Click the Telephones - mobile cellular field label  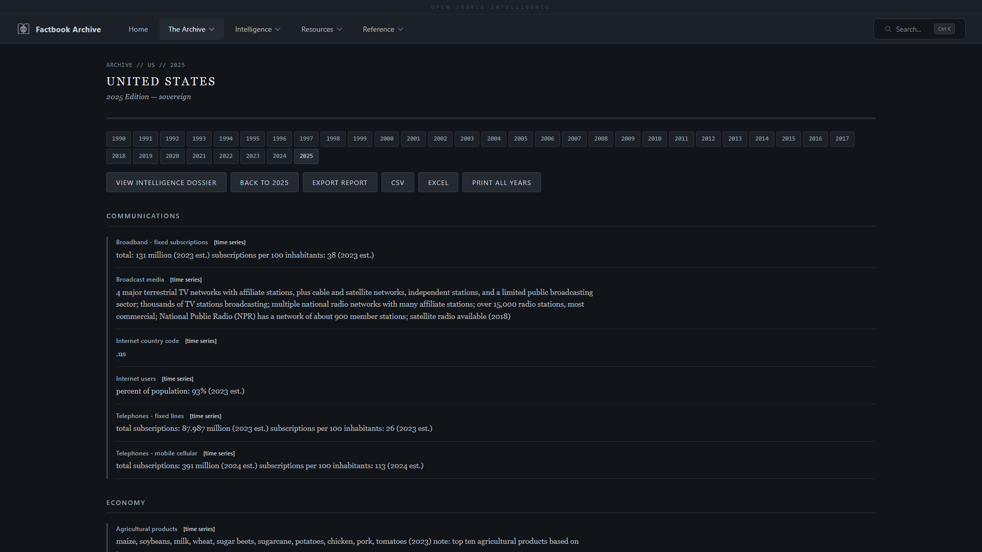(157, 453)
